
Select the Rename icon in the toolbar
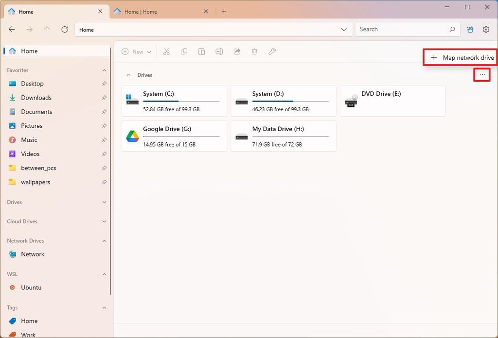(219, 51)
